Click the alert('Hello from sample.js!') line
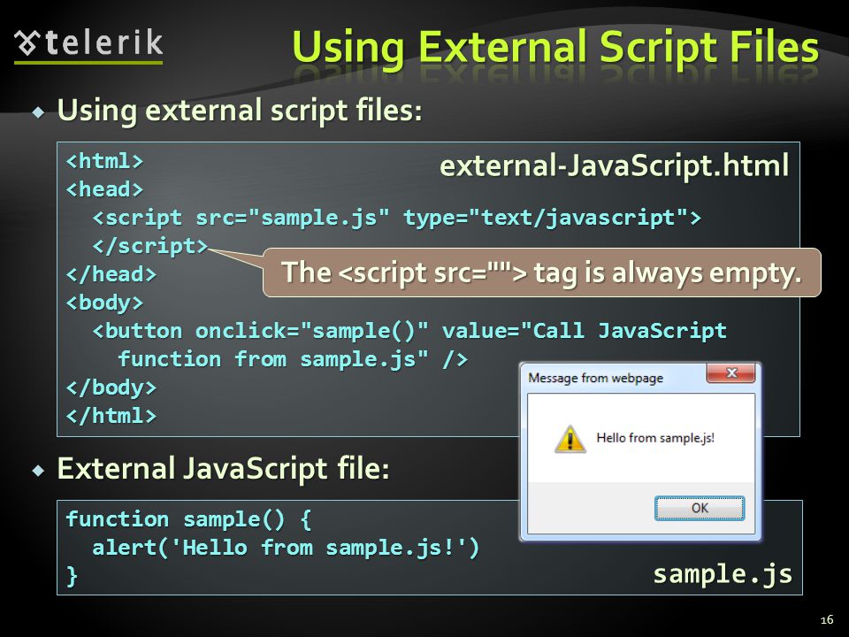Screen dimensions: 849x637 pyautogui.click(x=286, y=548)
